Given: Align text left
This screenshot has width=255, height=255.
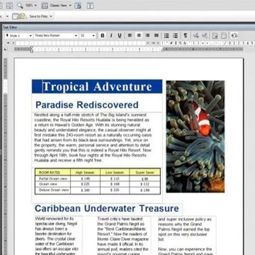Looking at the screenshot, I should [x=130, y=35].
